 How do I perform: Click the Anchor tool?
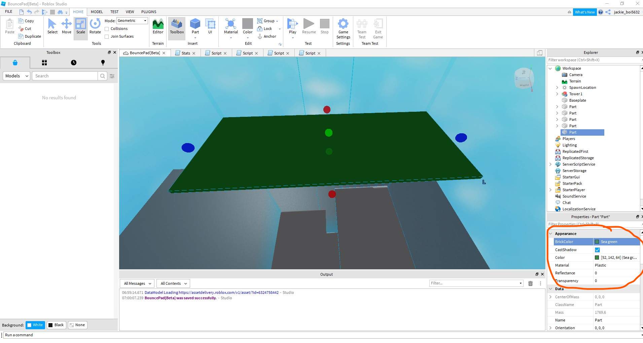267,36
